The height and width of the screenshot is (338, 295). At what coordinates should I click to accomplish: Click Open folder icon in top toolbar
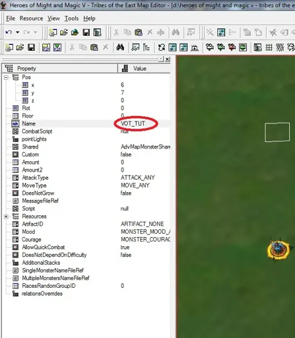(64, 32)
